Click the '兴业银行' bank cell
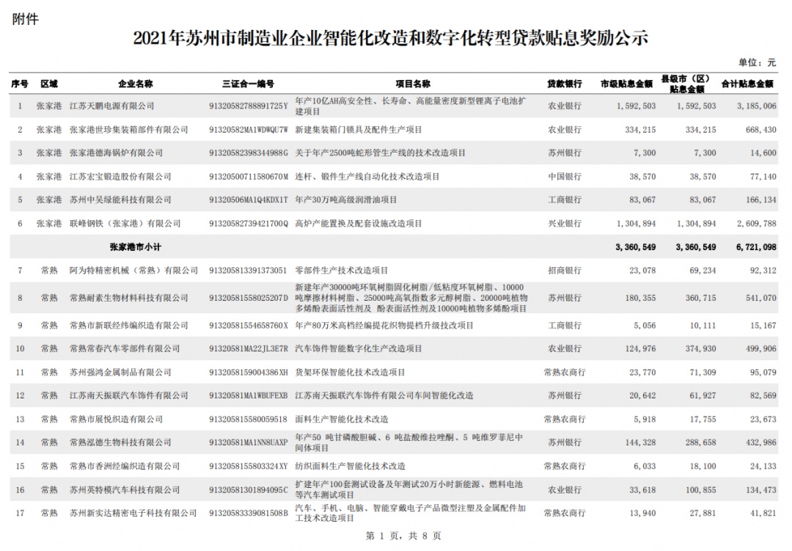The height and width of the screenshot is (551, 792). 564,224
